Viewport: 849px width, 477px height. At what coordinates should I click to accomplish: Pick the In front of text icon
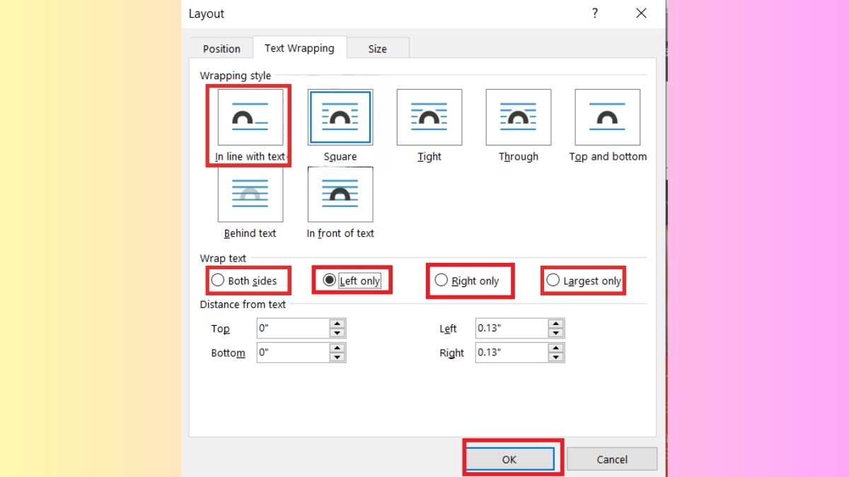click(x=340, y=194)
